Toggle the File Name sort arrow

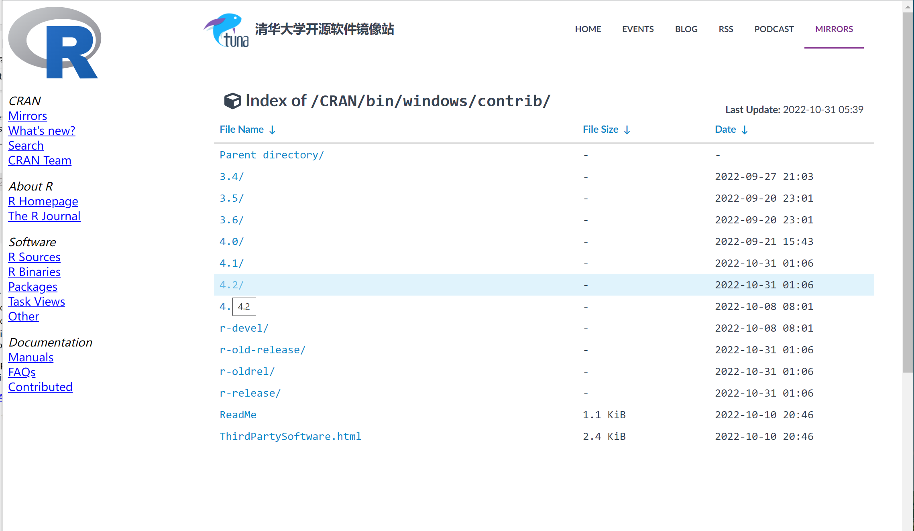point(273,130)
